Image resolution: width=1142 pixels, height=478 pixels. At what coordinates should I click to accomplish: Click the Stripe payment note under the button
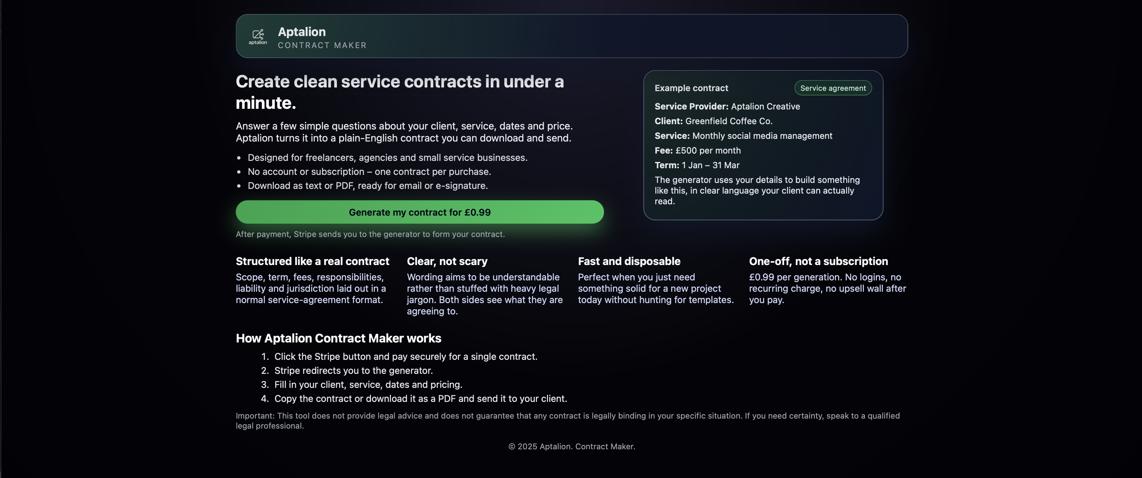[x=370, y=234]
